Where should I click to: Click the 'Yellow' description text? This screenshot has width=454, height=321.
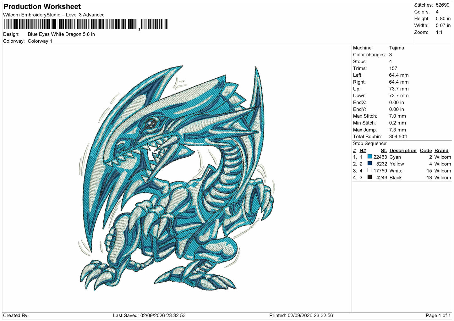coord(397,164)
